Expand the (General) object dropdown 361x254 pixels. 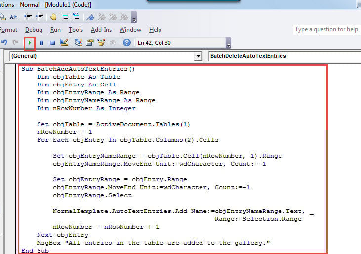[x=198, y=56]
